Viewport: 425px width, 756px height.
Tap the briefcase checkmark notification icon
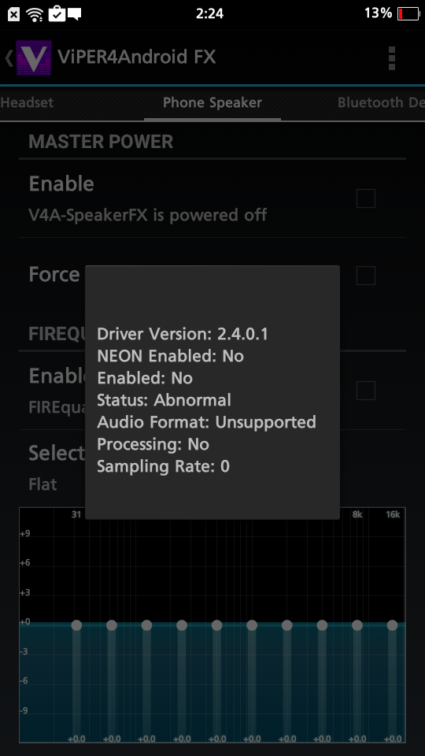(x=57, y=13)
